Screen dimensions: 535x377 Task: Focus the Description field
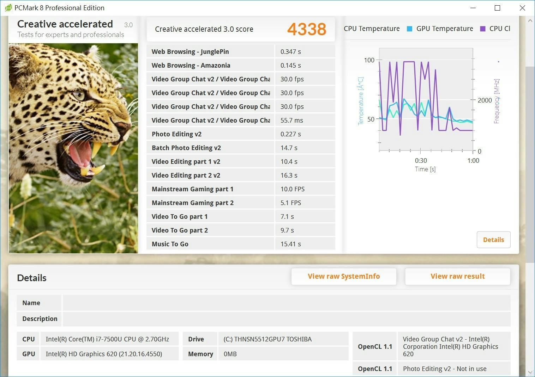(286, 319)
